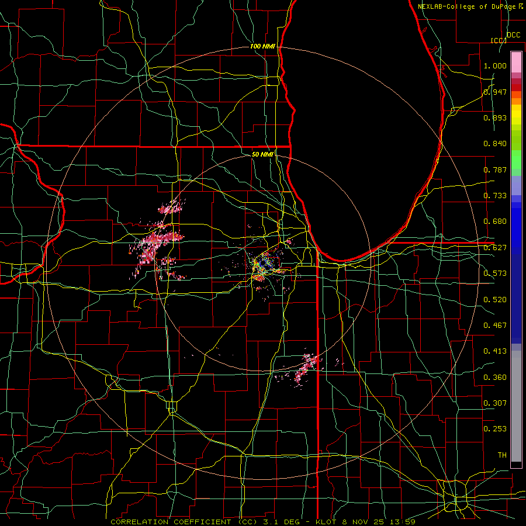Click the [CC] unit label
The height and width of the screenshot is (526, 526).
[x=499, y=40]
